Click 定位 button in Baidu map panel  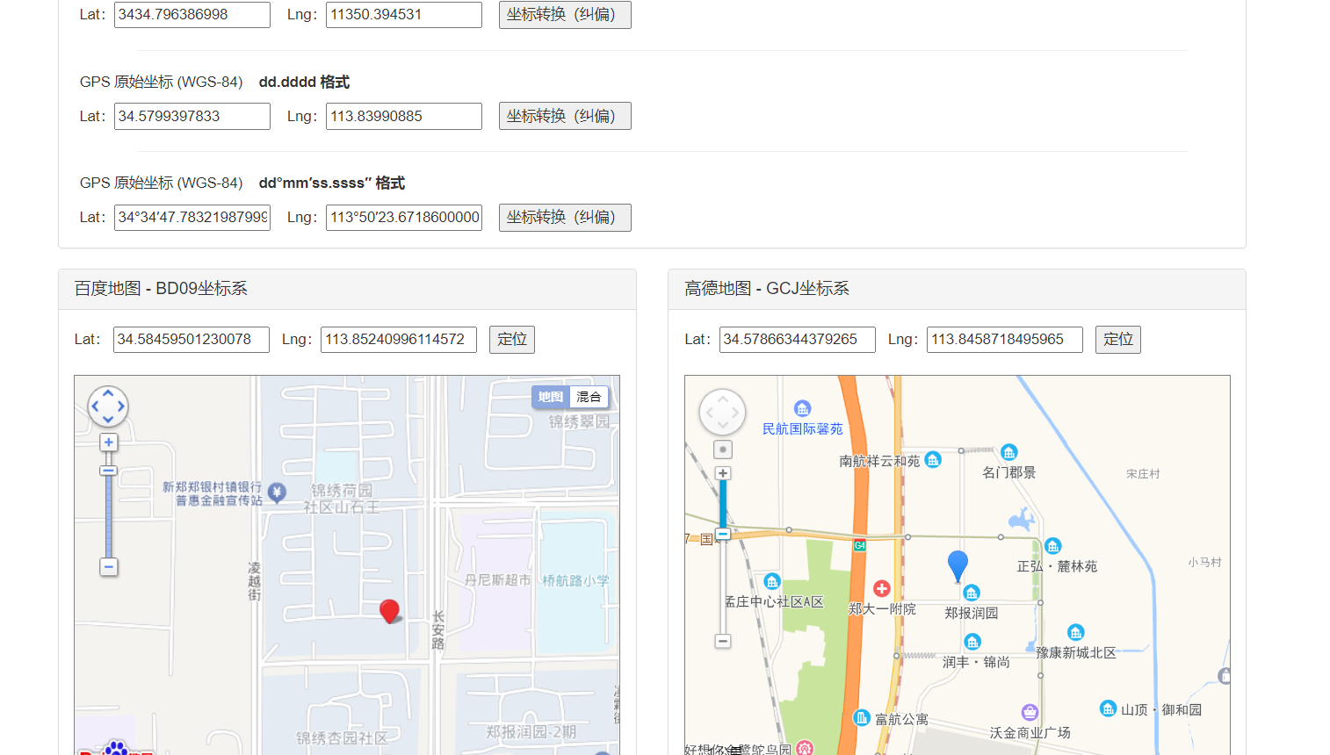pyautogui.click(x=512, y=340)
